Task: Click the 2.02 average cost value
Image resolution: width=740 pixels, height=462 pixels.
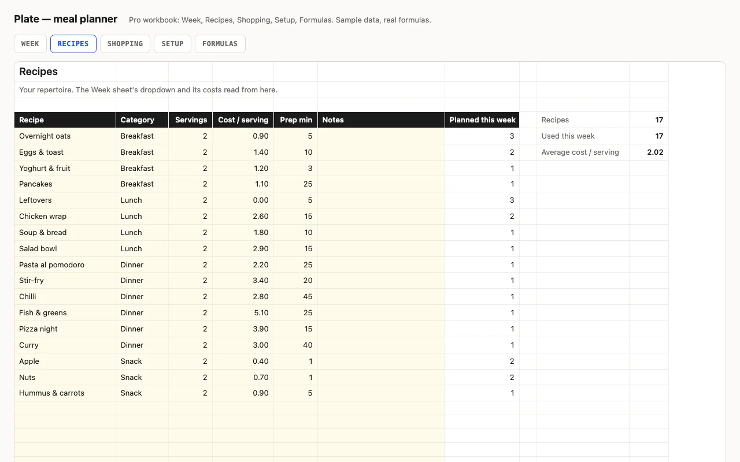Action: tap(649, 152)
